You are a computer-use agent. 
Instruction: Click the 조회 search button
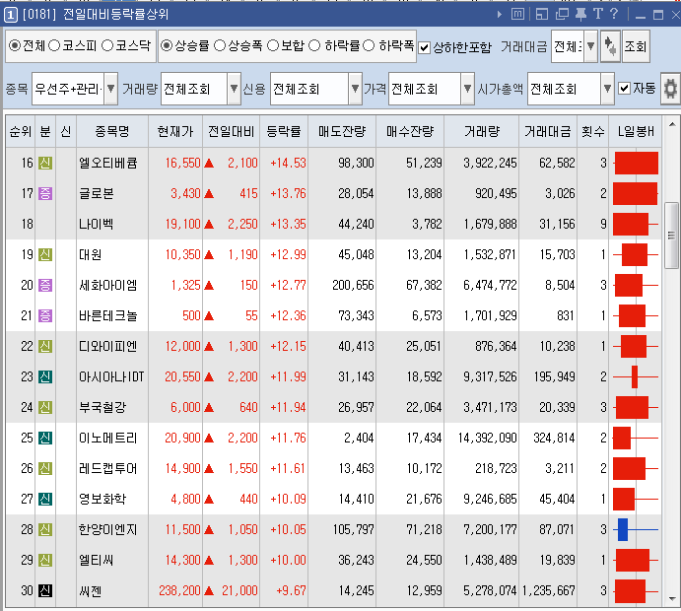click(x=636, y=46)
